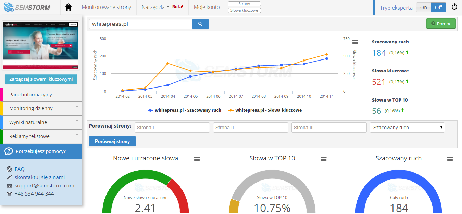Click the Tryb eksperta label

point(396,8)
